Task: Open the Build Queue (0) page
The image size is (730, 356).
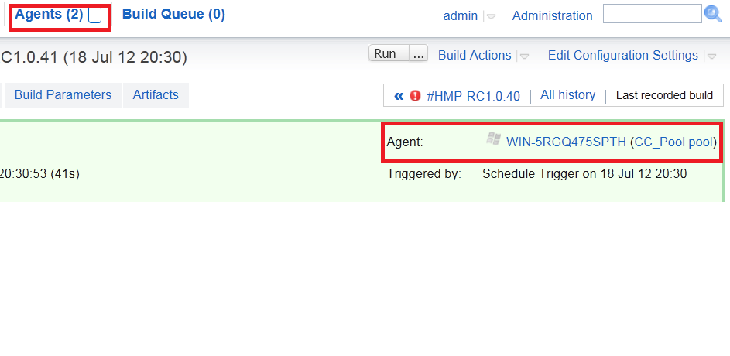Action: [x=173, y=15]
